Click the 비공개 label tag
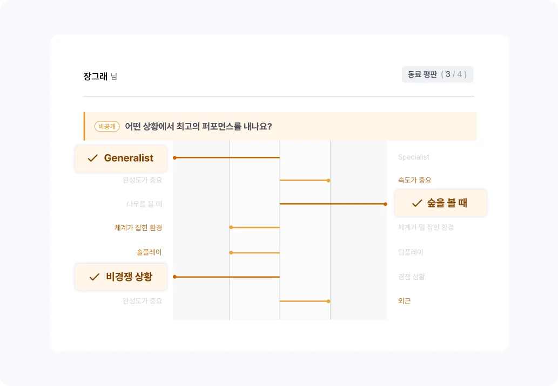The image size is (558, 386). coord(107,125)
